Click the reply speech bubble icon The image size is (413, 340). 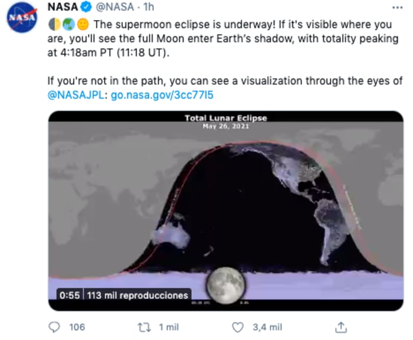click(x=54, y=326)
